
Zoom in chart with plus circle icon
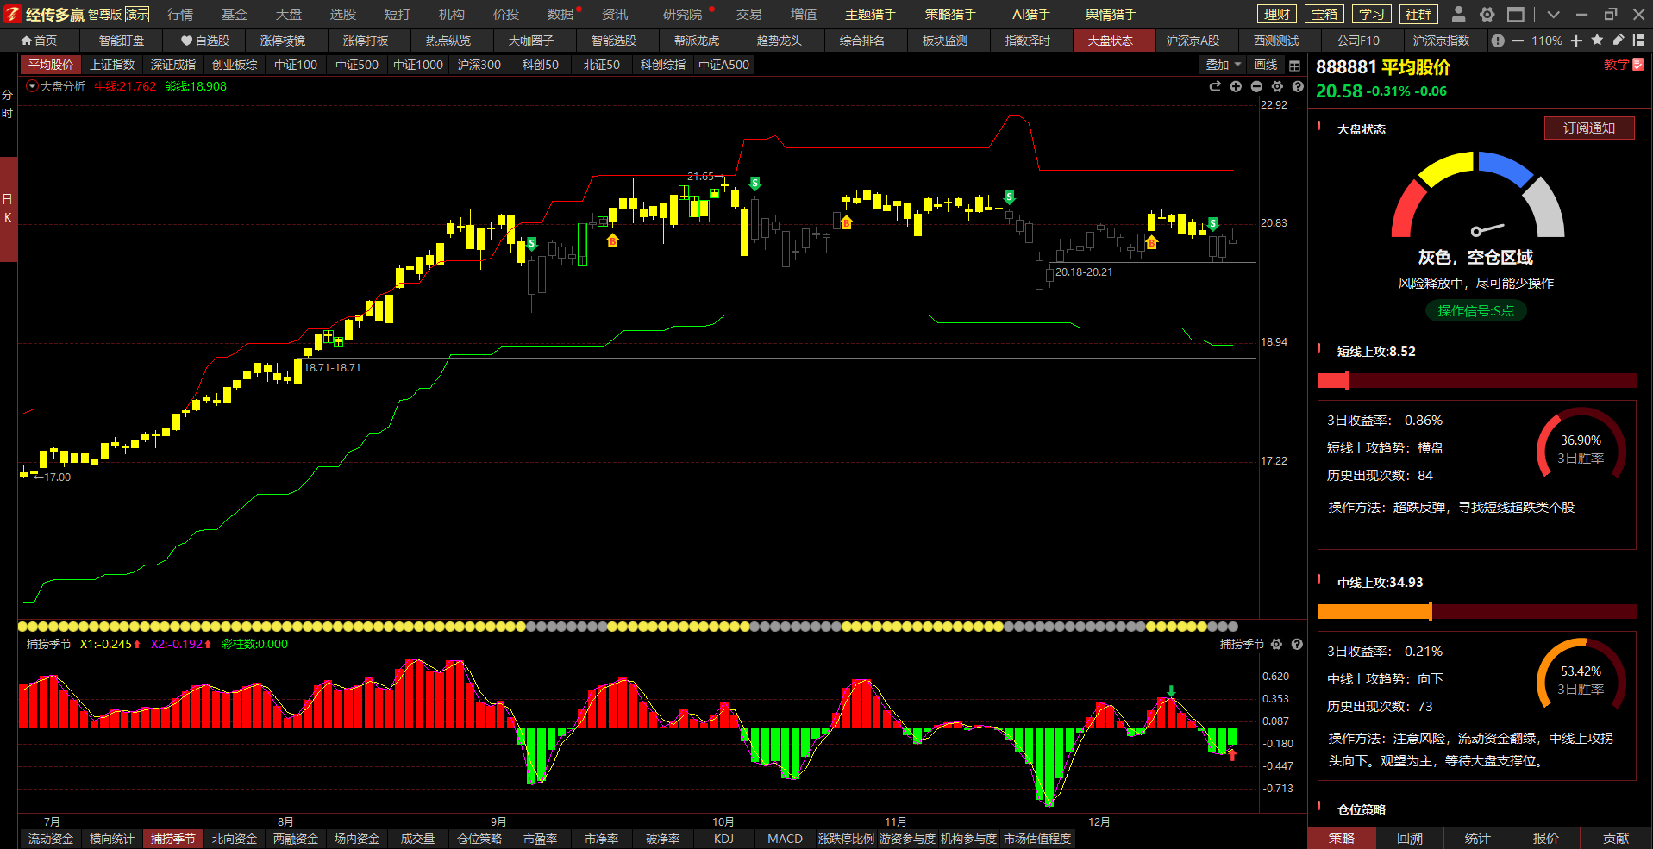click(x=1236, y=86)
